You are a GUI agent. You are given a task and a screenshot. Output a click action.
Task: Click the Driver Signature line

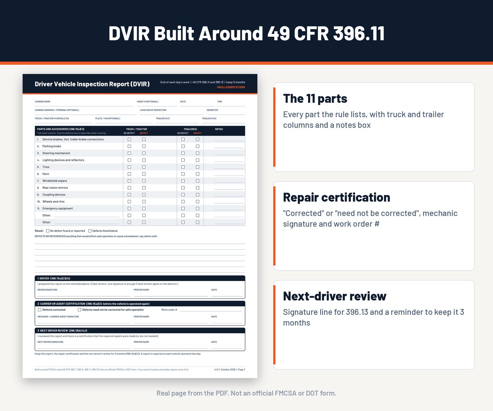pyautogui.click(x=84, y=294)
